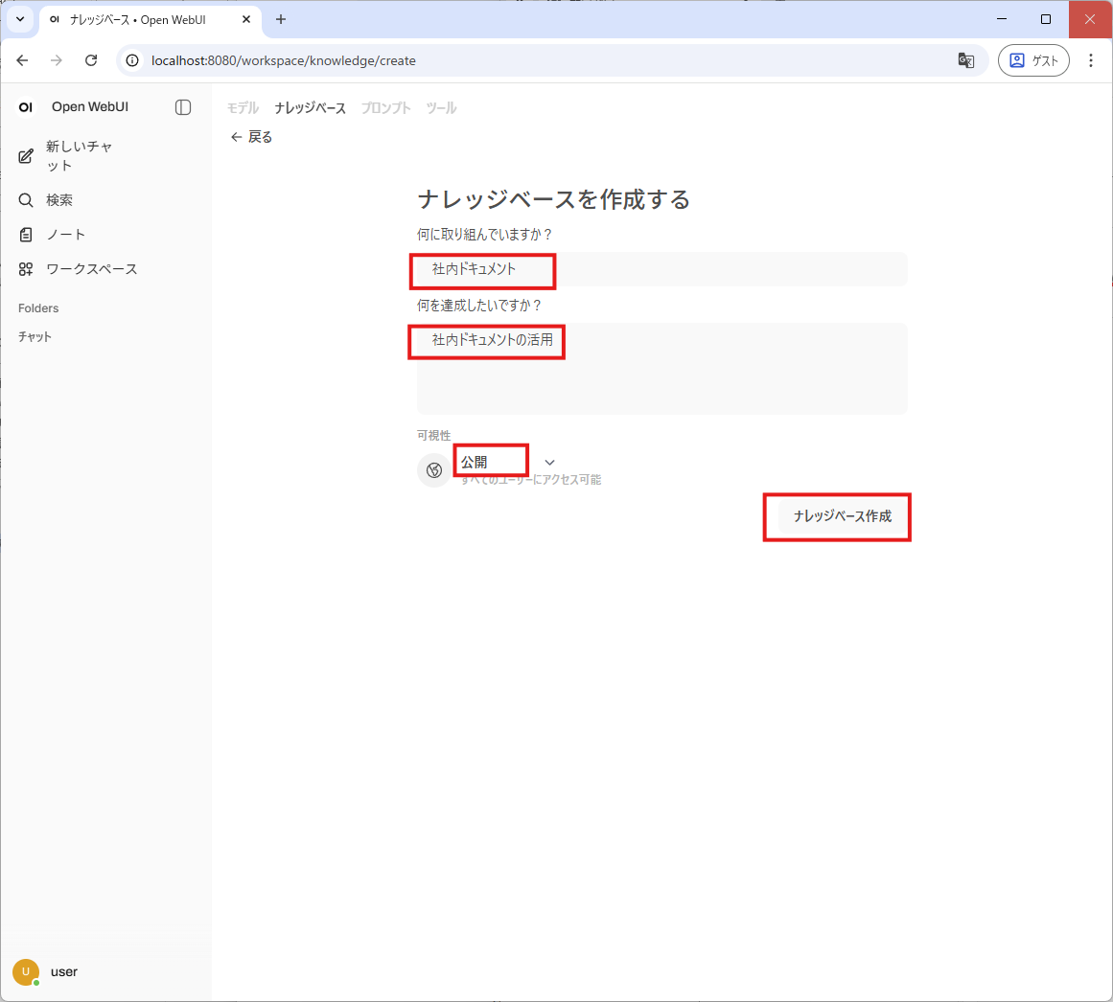The image size is (1113, 1002).
Task: Click the Open WebUI logo
Action: [x=26, y=107]
